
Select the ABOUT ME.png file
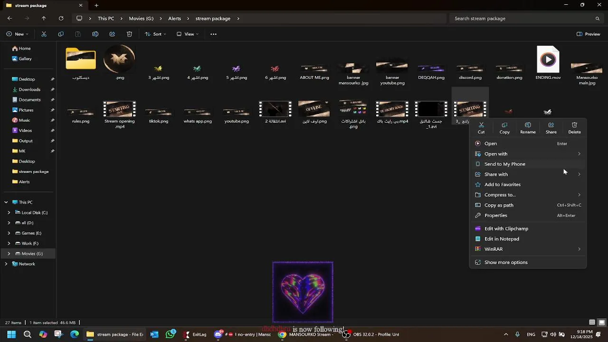(x=314, y=71)
